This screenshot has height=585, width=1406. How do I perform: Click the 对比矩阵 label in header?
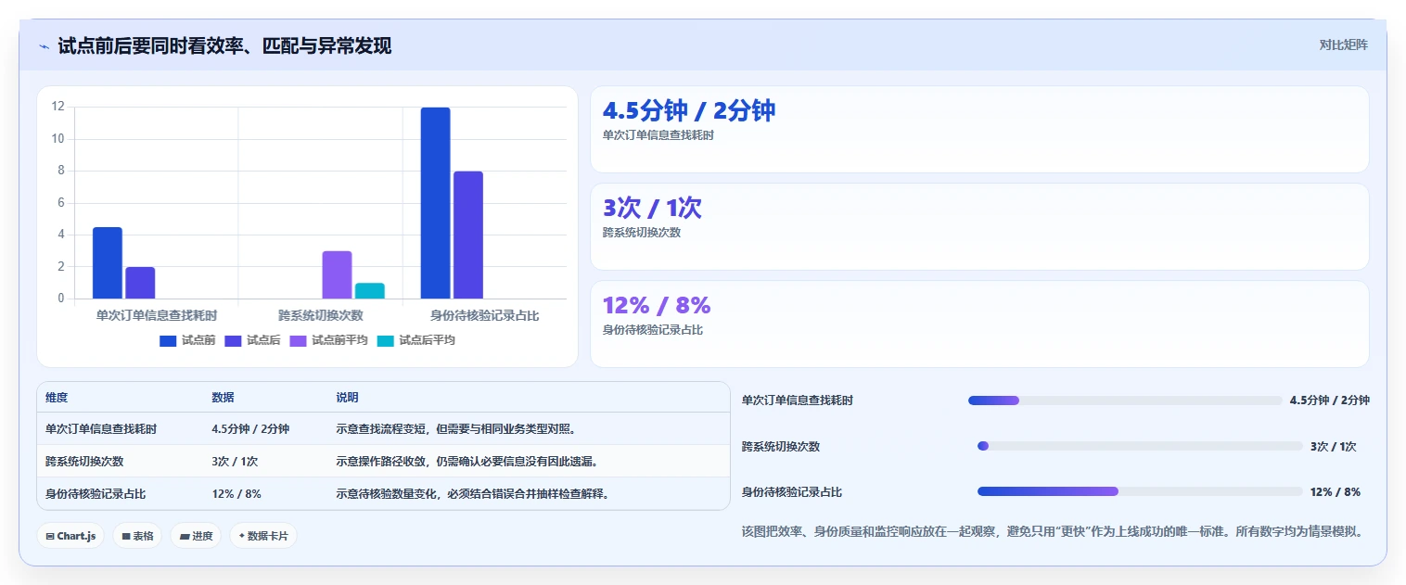[x=1343, y=45]
